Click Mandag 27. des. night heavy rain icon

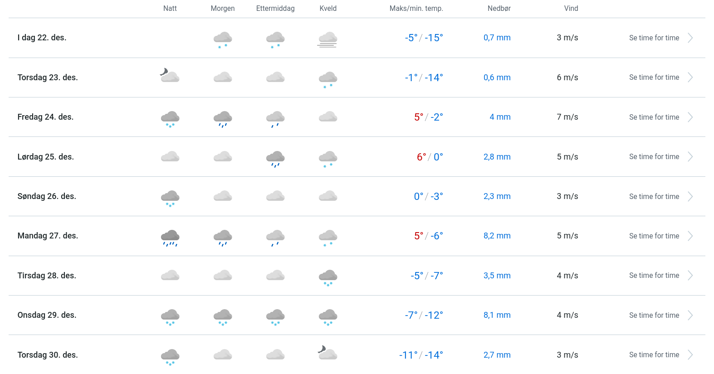point(170,238)
